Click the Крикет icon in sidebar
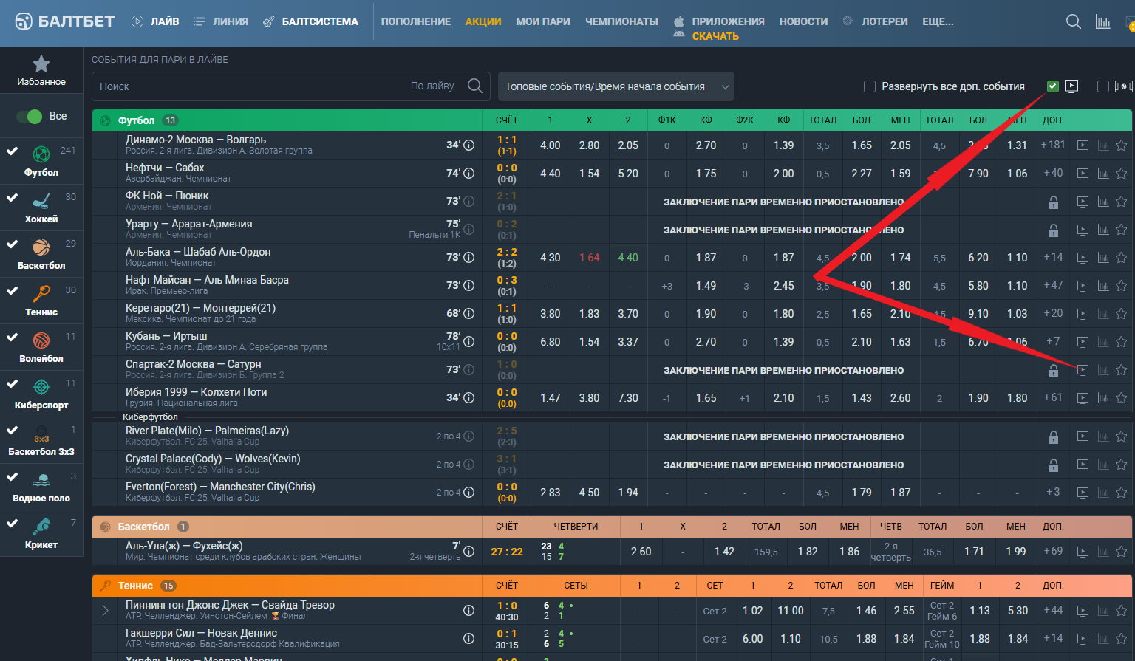Viewport: 1135px width, 661px height. 41,527
